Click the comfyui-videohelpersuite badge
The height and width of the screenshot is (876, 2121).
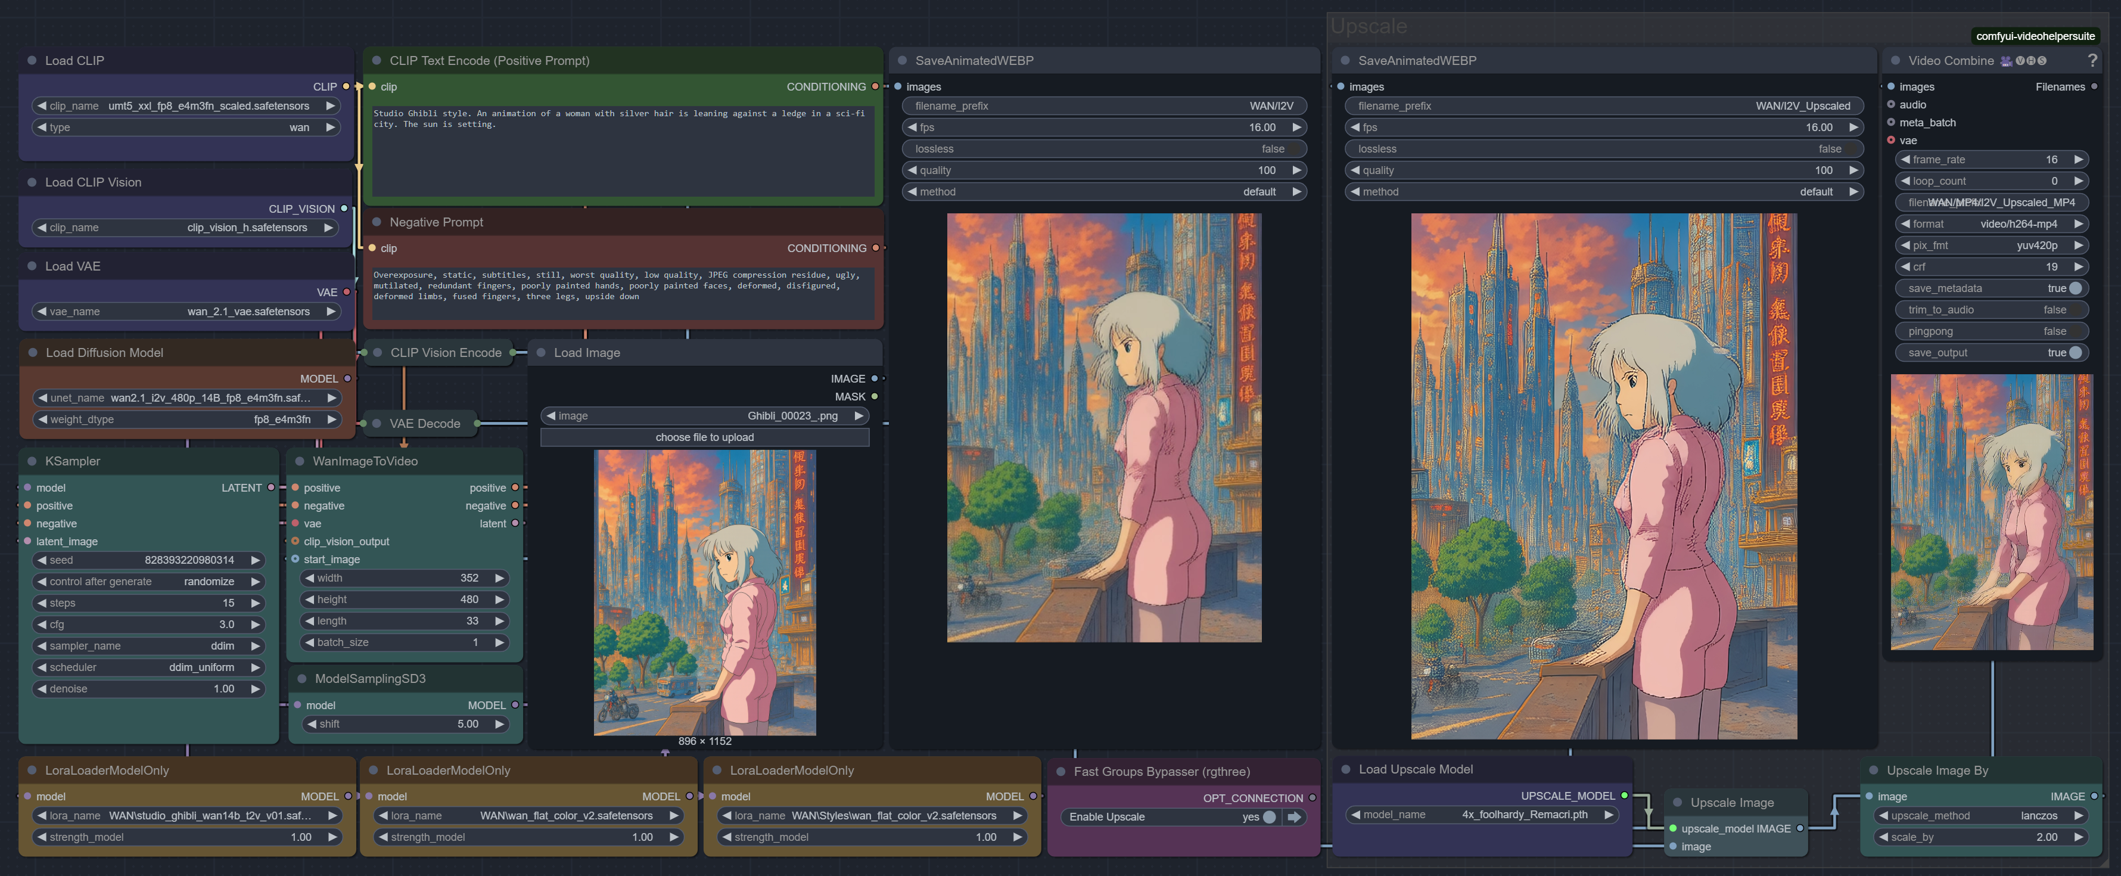tap(2035, 36)
